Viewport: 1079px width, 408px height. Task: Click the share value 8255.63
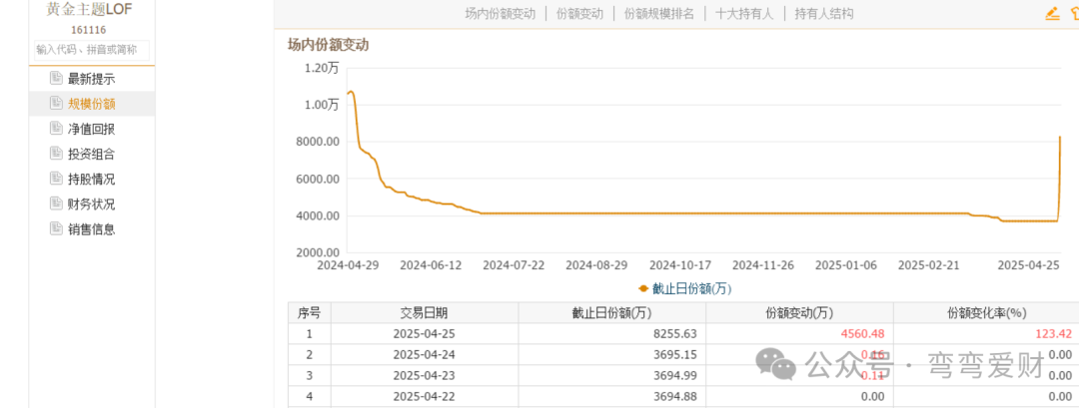[675, 334]
